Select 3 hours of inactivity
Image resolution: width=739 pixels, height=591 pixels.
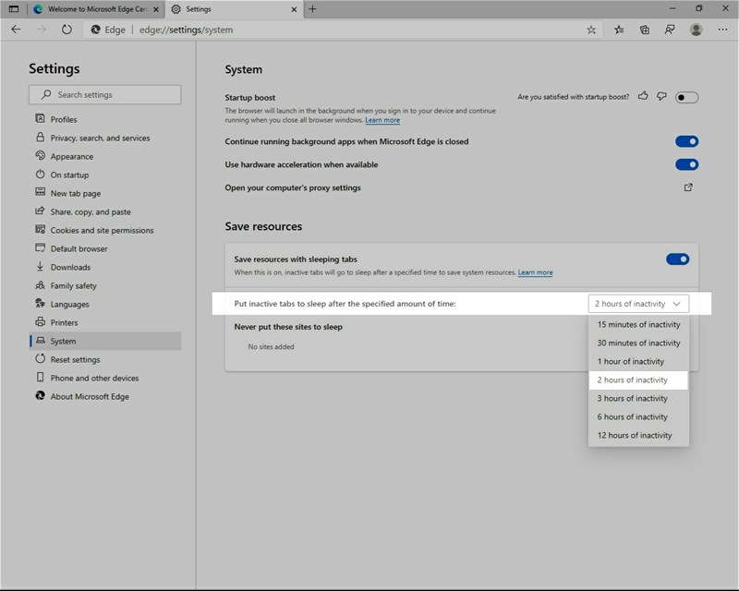pos(638,398)
